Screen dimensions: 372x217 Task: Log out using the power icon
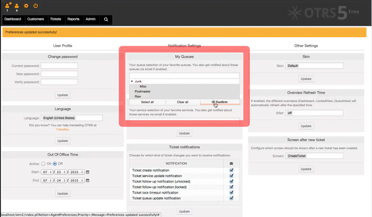[36, 6]
